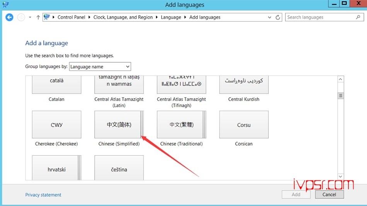The width and height of the screenshot is (367, 206).
Task: Click the Corsican label text
Action: (244, 144)
